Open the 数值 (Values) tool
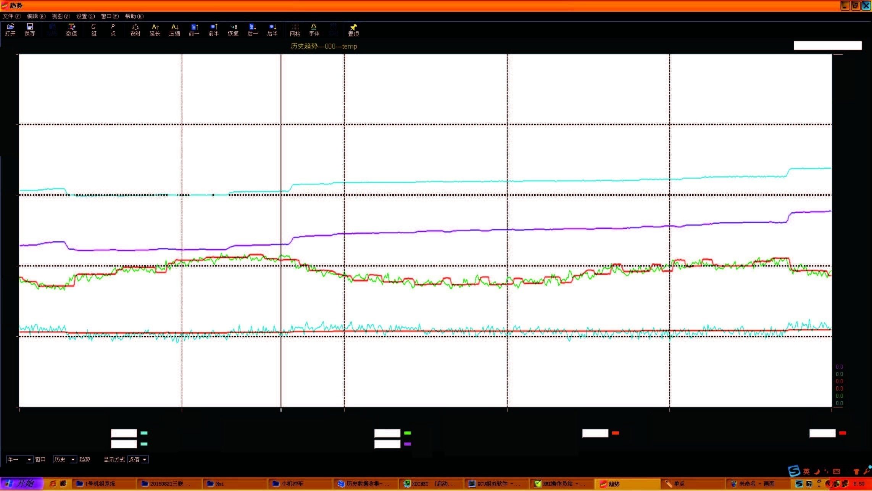Image resolution: width=872 pixels, height=491 pixels. pyautogui.click(x=71, y=29)
